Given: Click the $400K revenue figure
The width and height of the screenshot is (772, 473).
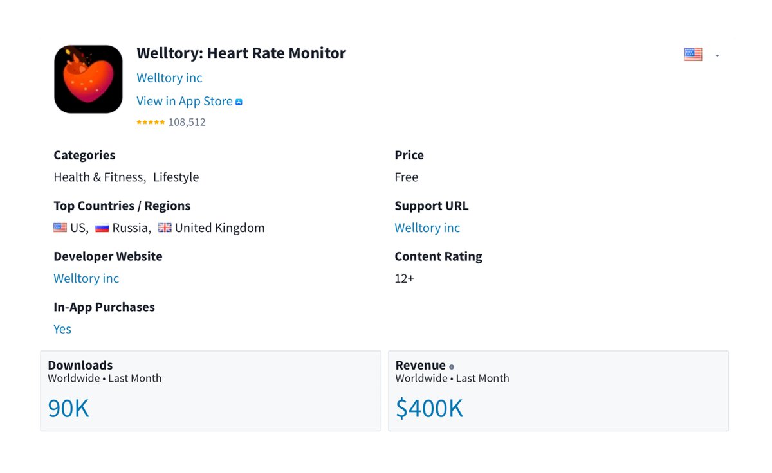Looking at the screenshot, I should click(429, 408).
